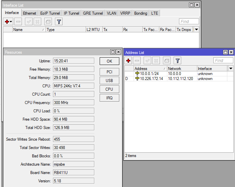Open the column dropdown in Address List header
Image resolution: width=235 pixels, height=187 pixels.
(231, 68)
